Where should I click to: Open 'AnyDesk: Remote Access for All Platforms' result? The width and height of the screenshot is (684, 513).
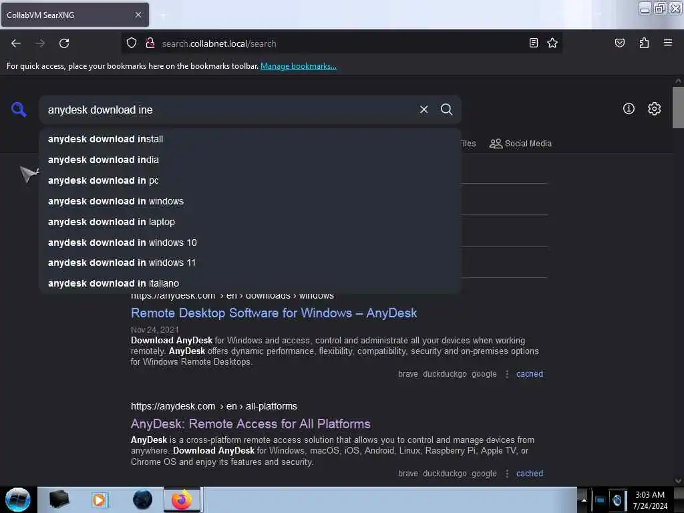coord(250,423)
